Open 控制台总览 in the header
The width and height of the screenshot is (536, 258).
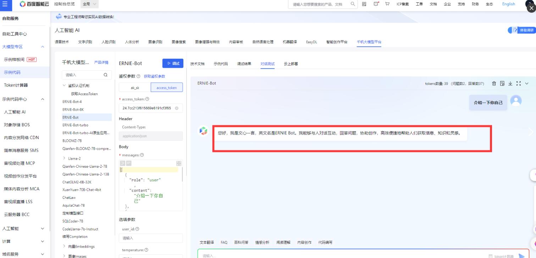coord(65,4)
